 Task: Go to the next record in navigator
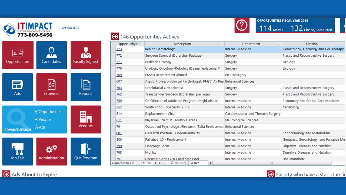(156, 163)
